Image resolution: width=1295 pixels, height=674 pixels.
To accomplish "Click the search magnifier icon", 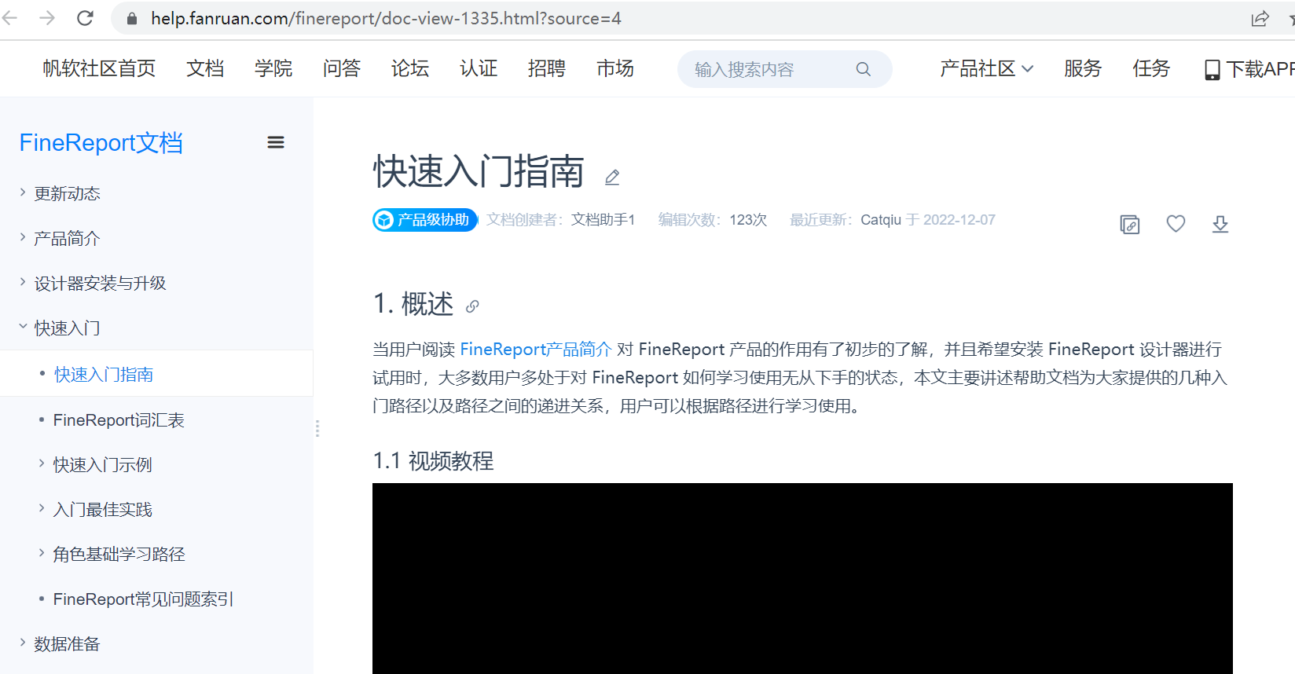I will pos(863,69).
